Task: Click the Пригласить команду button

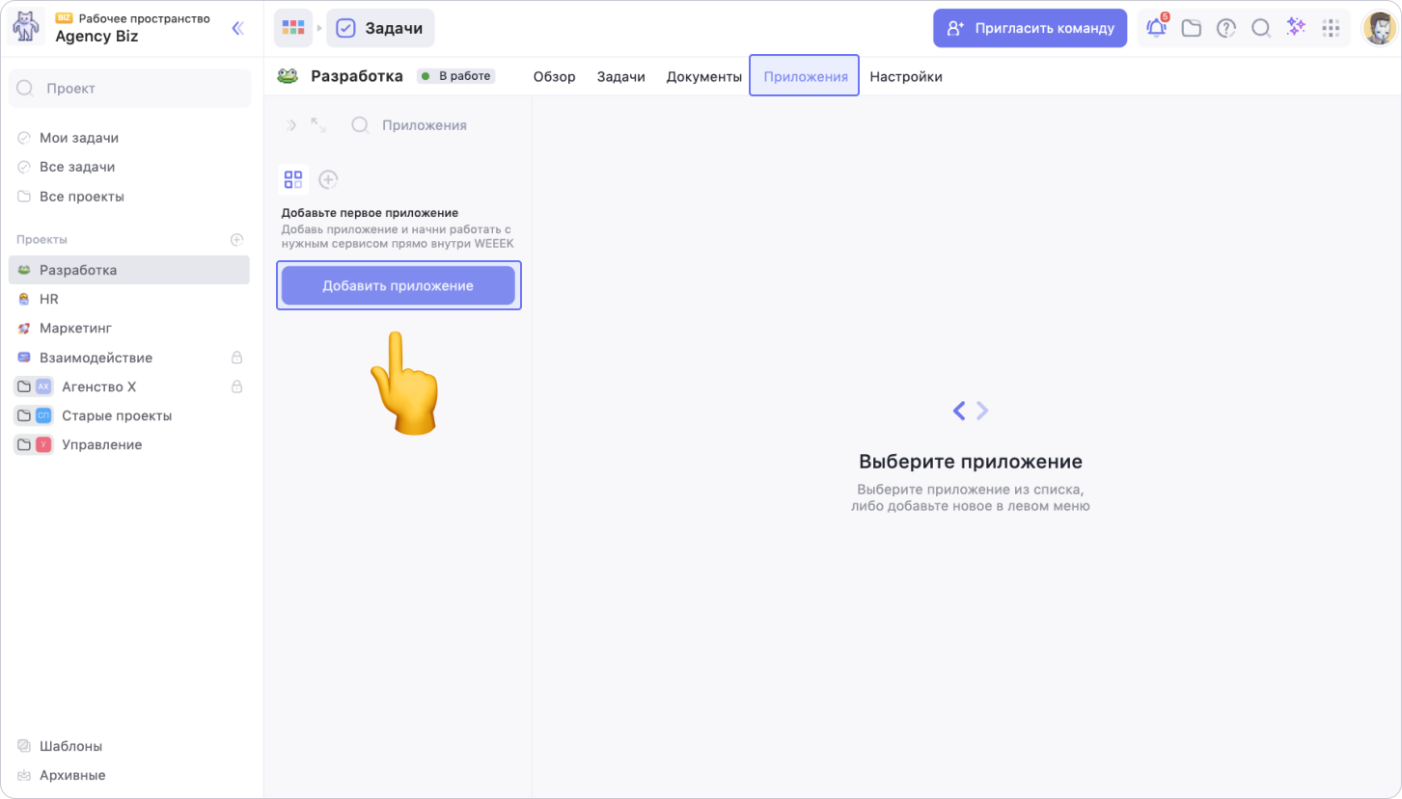Action: pyautogui.click(x=1030, y=28)
